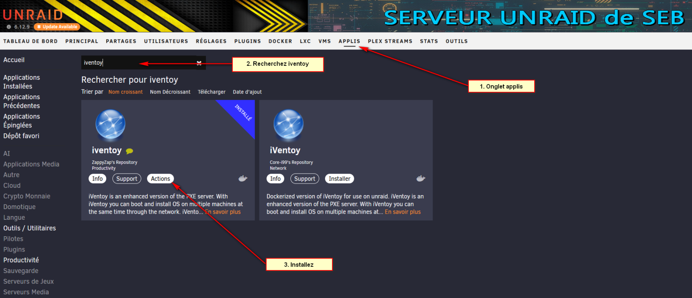The image size is (692, 298).
Task: Go to the Stats tab
Action: (429, 41)
